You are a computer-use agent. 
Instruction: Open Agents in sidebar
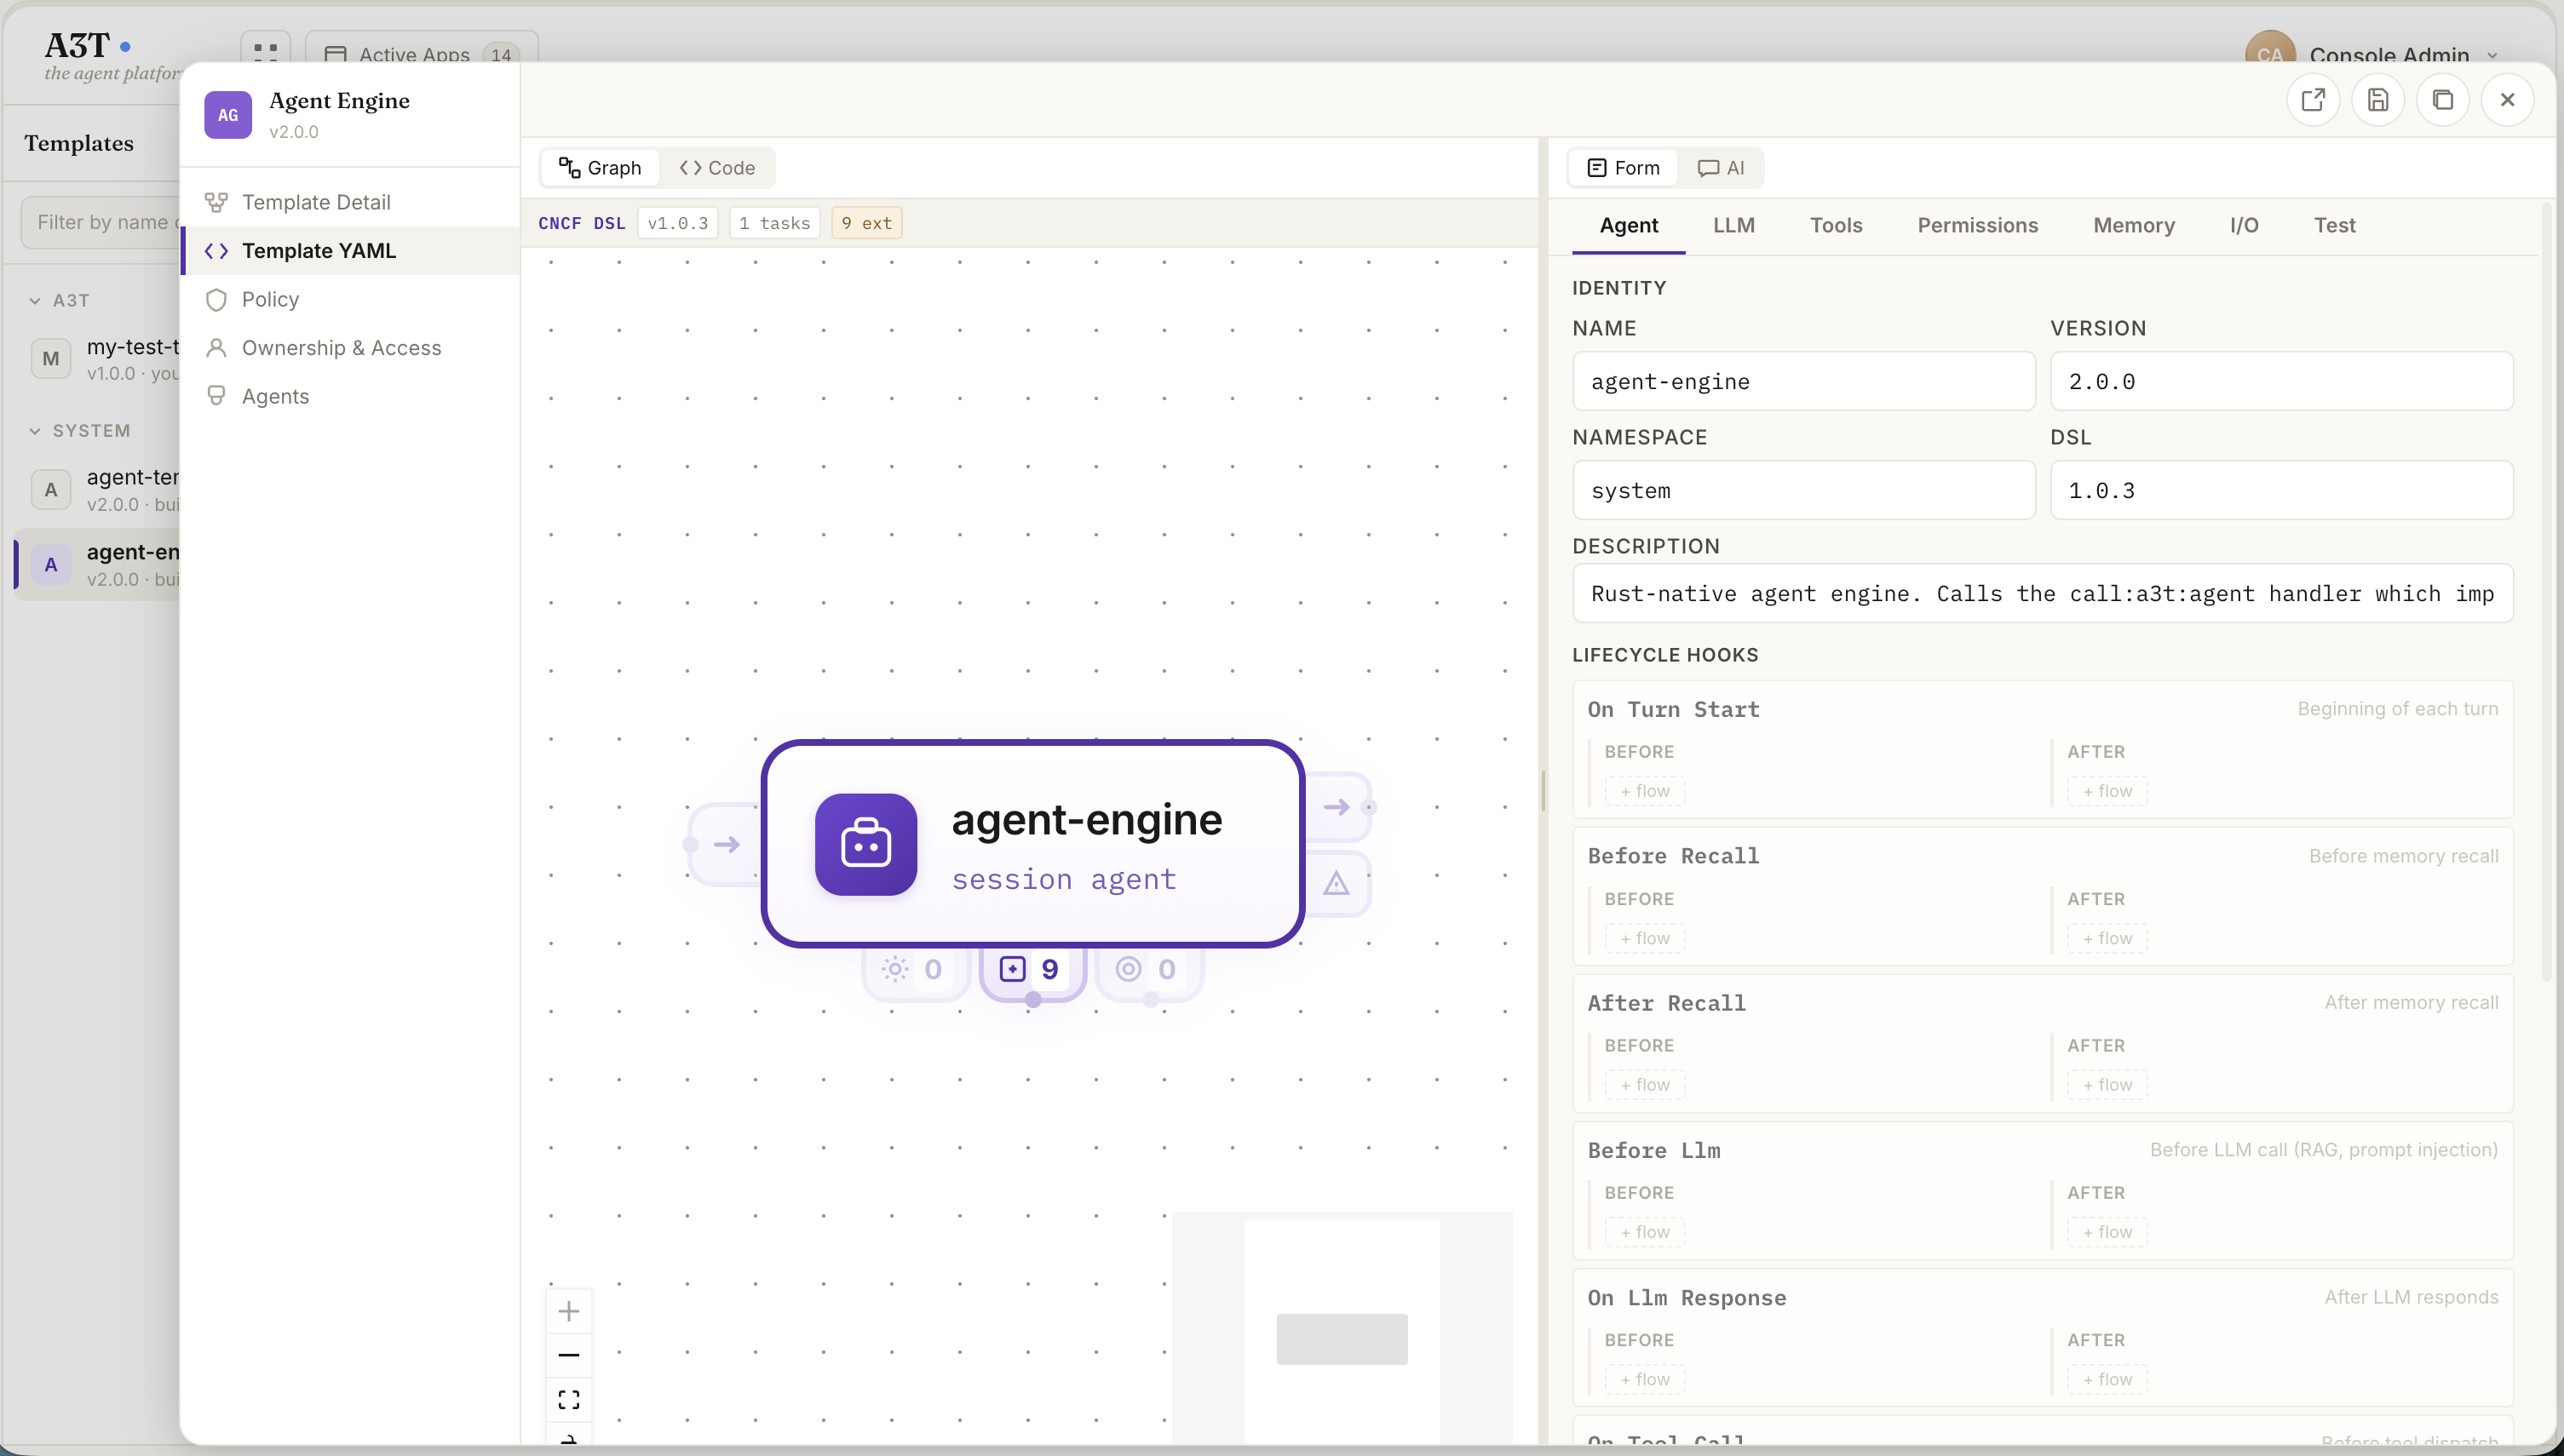click(350, 397)
